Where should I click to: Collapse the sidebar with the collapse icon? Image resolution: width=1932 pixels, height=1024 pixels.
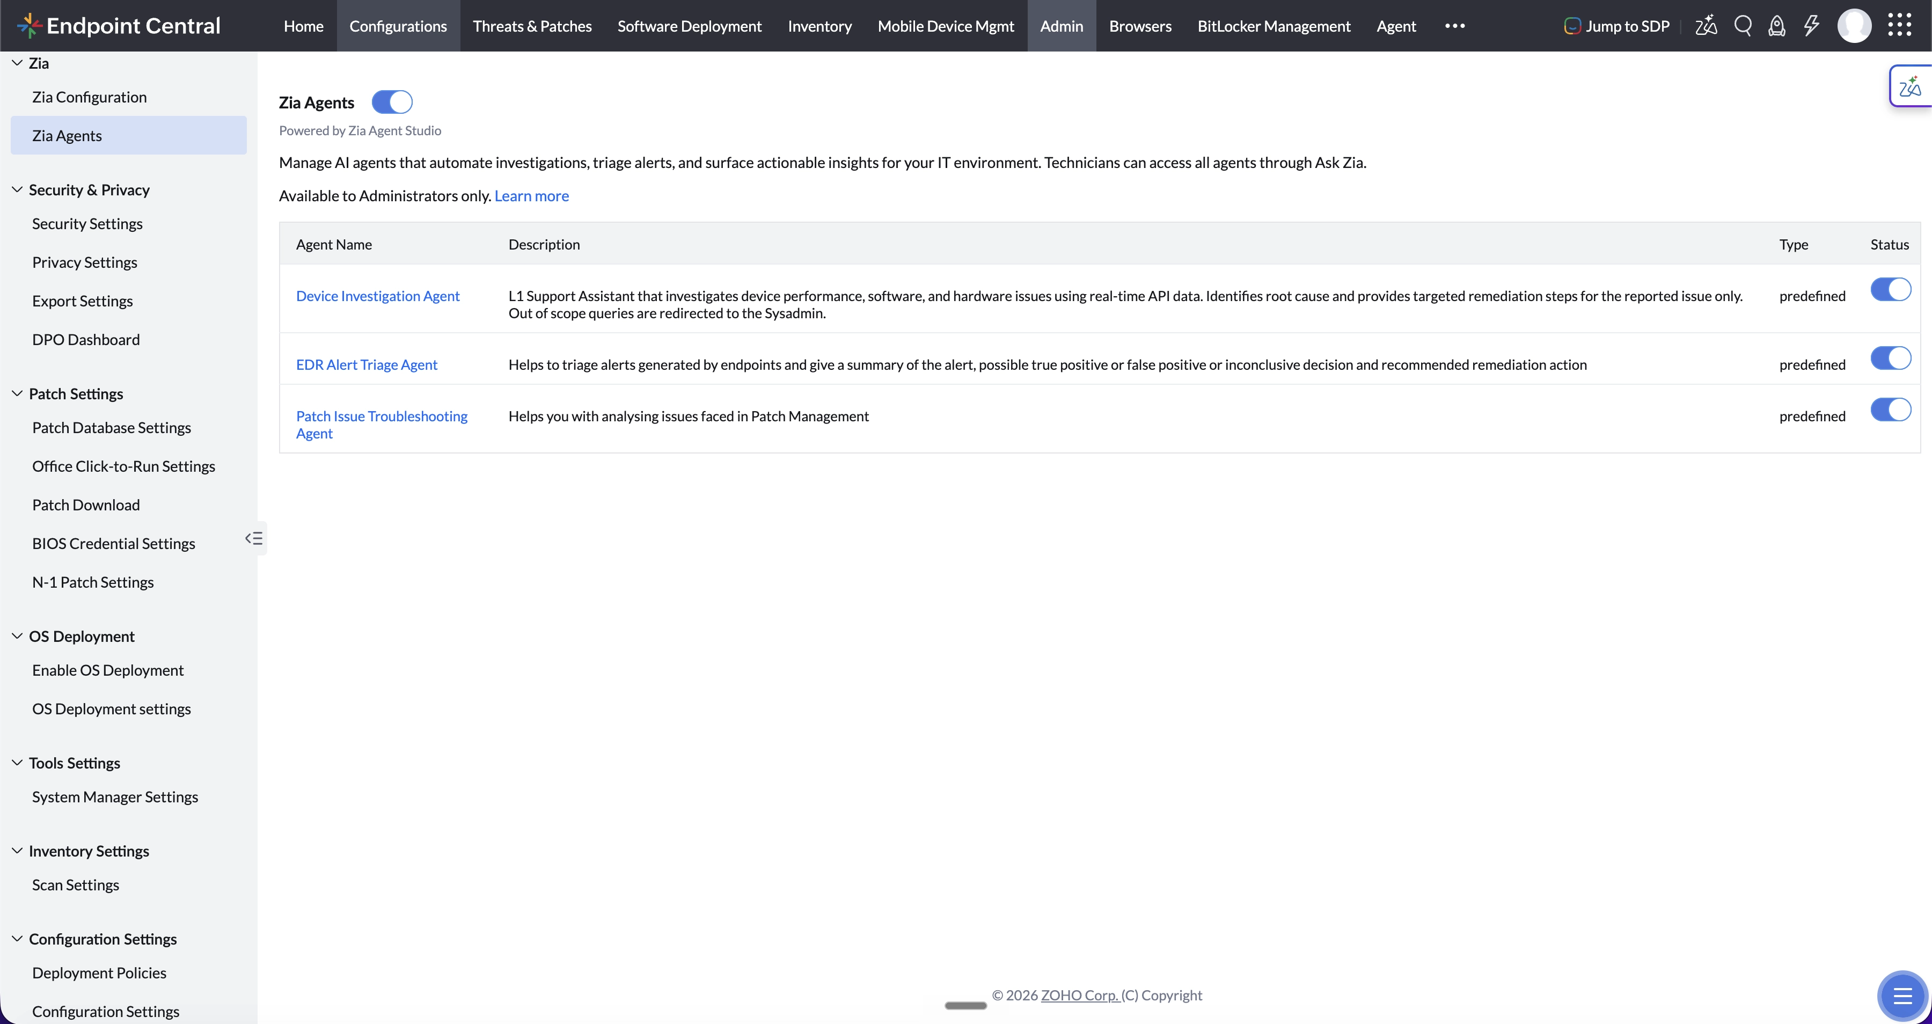(254, 538)
